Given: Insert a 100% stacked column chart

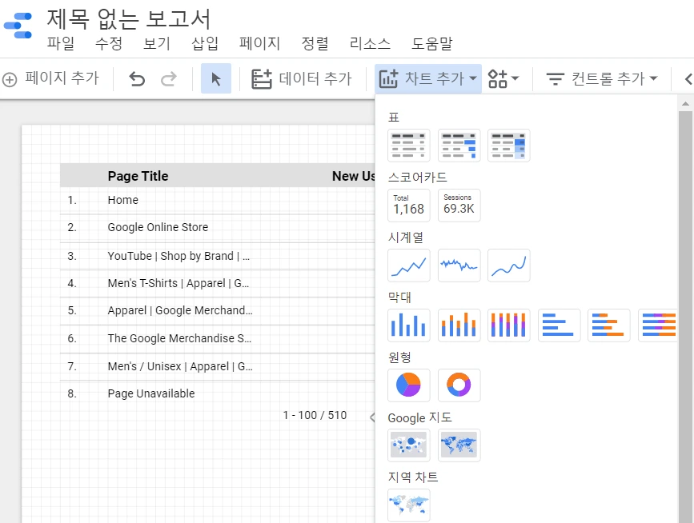Looking at the screenshot, I should (x=508, y=325).
